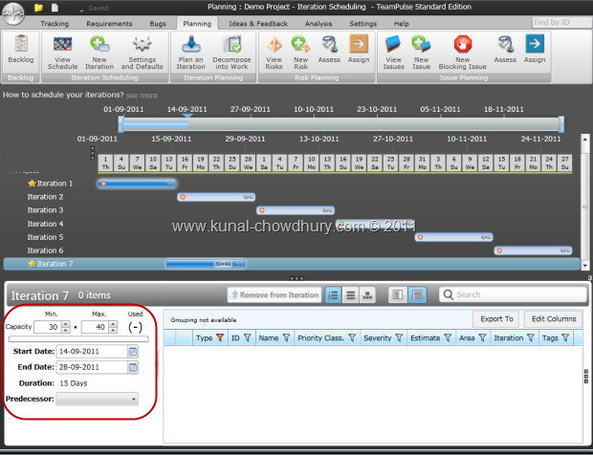Click the Iteration 2 Gantt bar

[x=216, y=197]
